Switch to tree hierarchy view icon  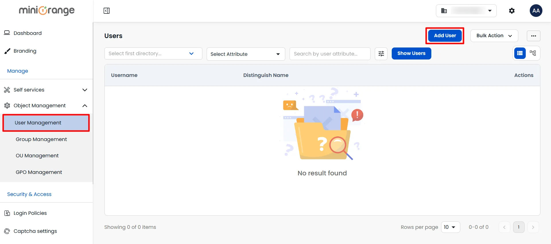(x=533, y=53)
